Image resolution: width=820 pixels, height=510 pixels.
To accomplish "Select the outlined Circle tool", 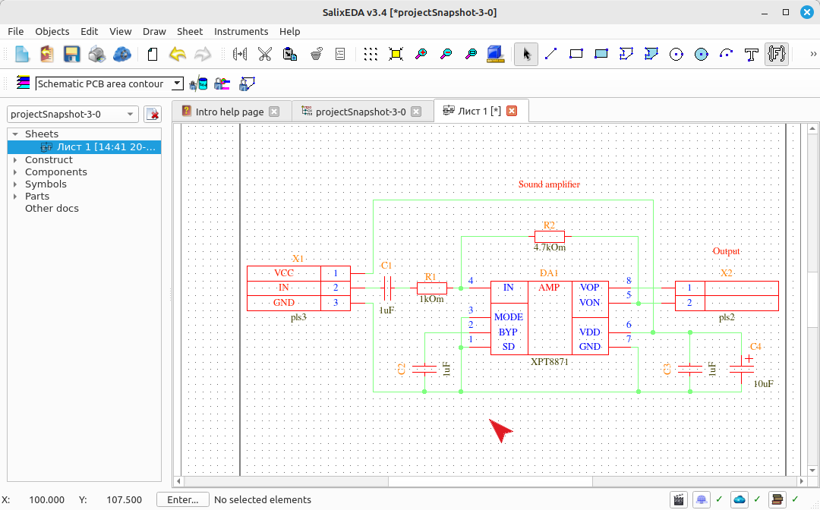I will 676,54.
